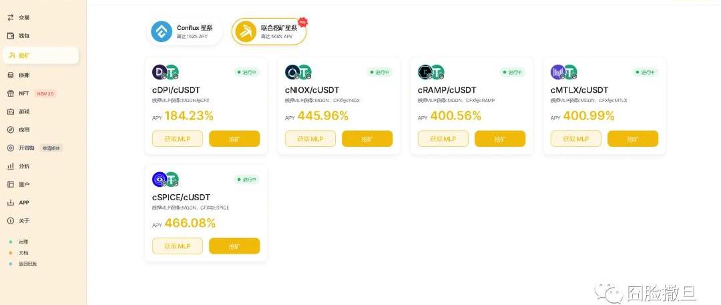The width and height of the screenshot is (721, 305).
Task: Click the account icon (账户) in sidebar
Action: pyautogui.click(x=11, y=184)
